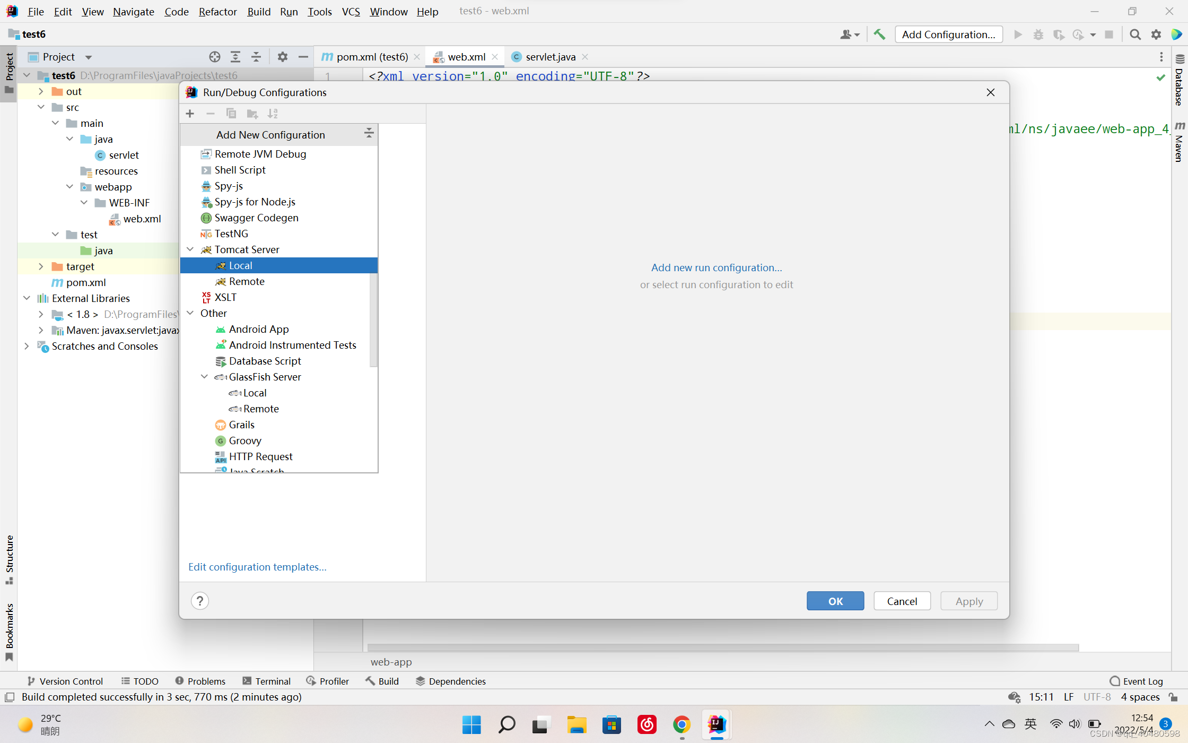Add a new run configuration with plus icon

(190, 113)
